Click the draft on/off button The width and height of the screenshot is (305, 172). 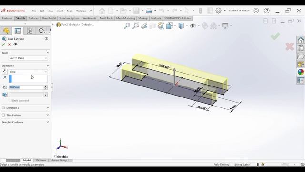point(5,95)
